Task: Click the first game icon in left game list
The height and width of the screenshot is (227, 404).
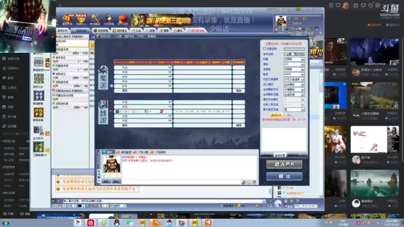Action: (x=39, y=62)
